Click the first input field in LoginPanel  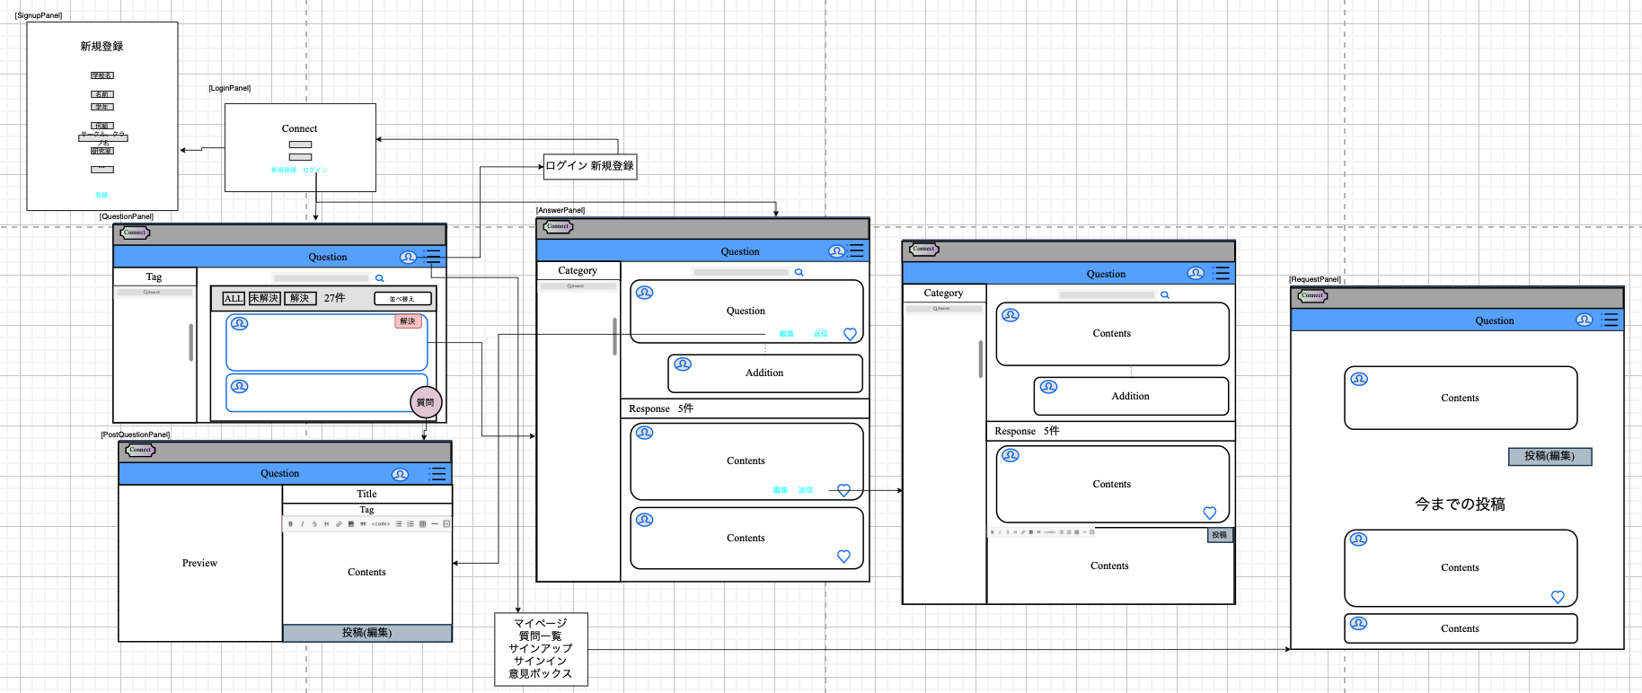point(300,145)
